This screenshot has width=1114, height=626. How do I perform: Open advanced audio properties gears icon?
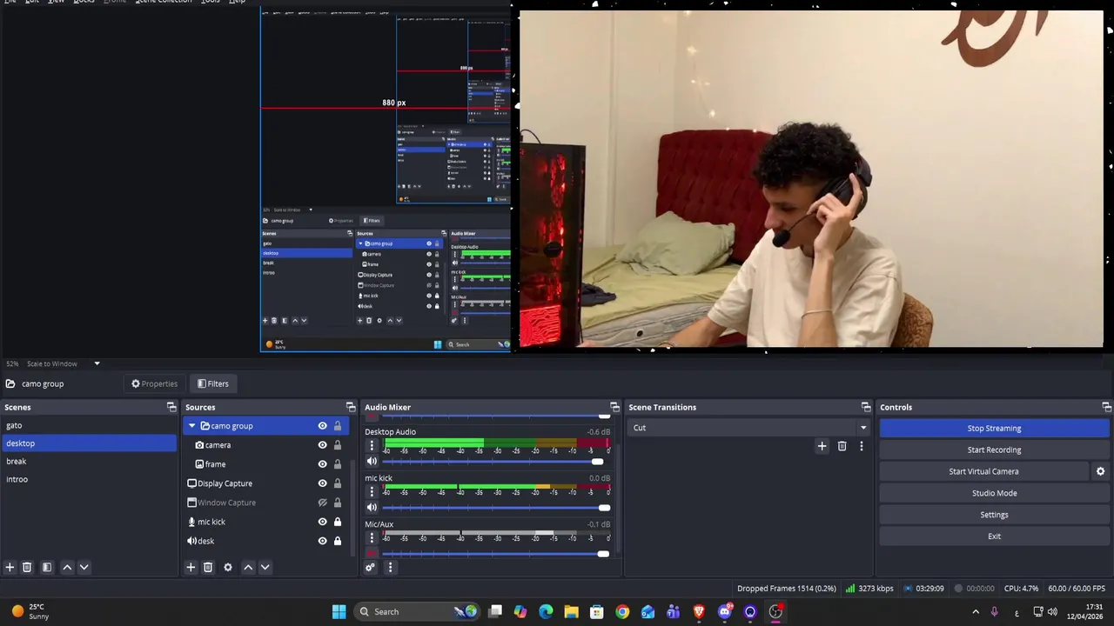tap(370, 567)
